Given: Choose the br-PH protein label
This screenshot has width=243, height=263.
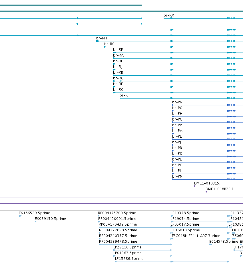Looking at the screenshot, I should pos(177,113).
